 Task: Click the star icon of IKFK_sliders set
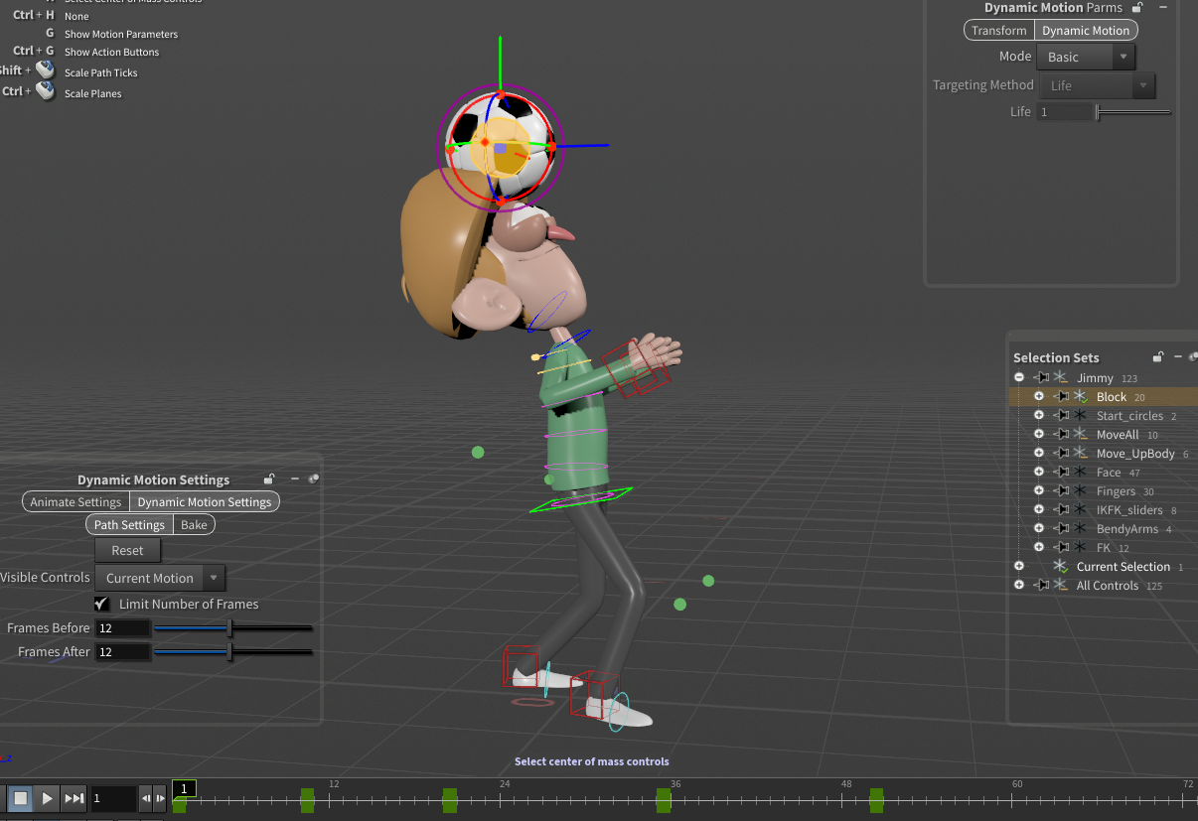[x=1080, y=510]
